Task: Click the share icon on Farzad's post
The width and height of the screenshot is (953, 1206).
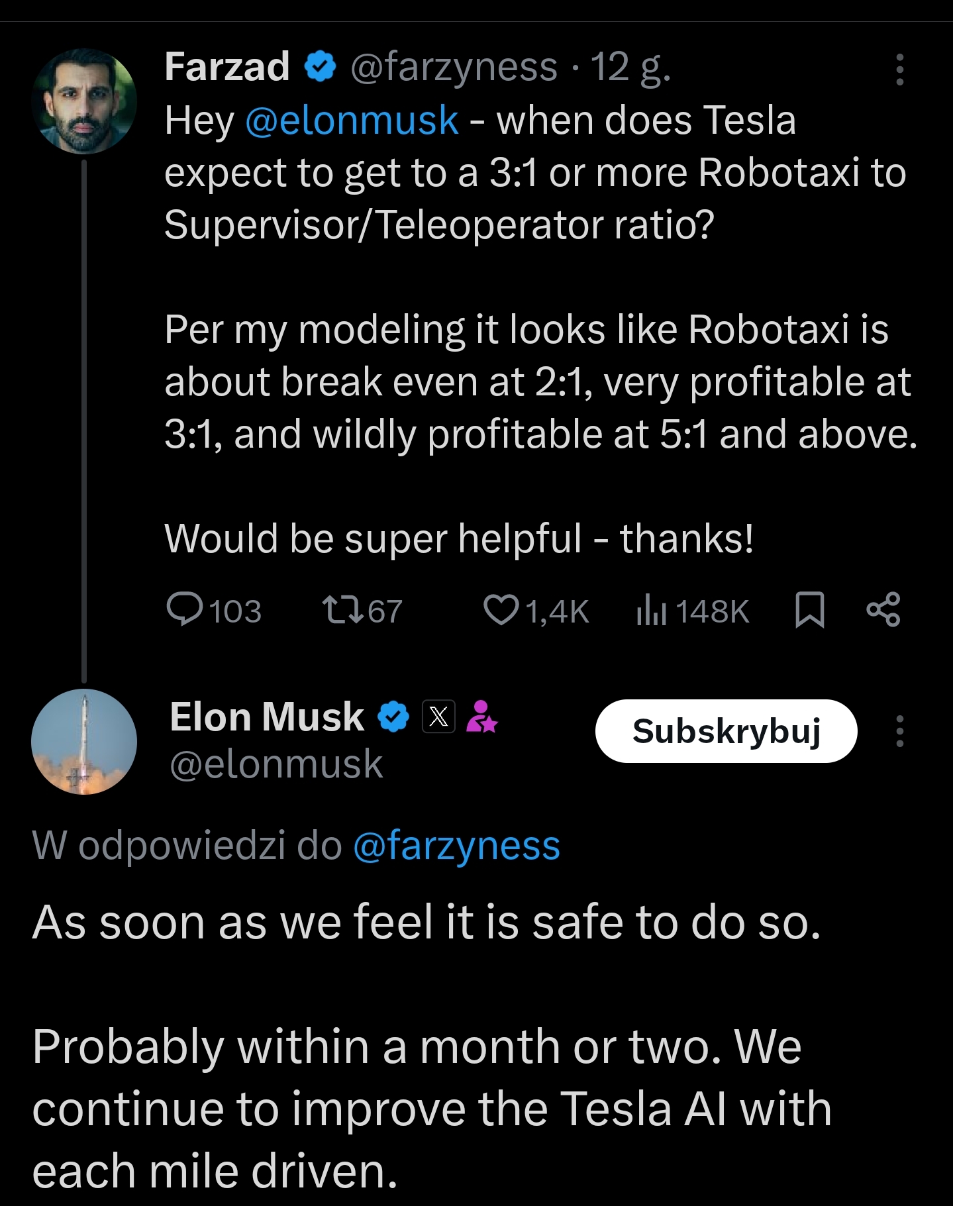Action: 883,609
